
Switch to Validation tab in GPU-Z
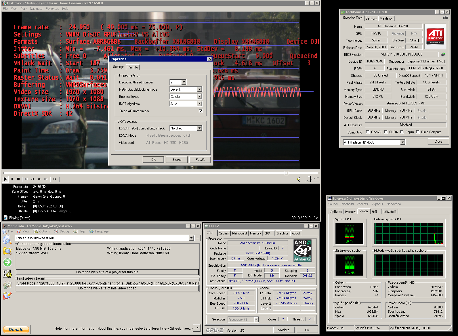click(x=387, y=18)
